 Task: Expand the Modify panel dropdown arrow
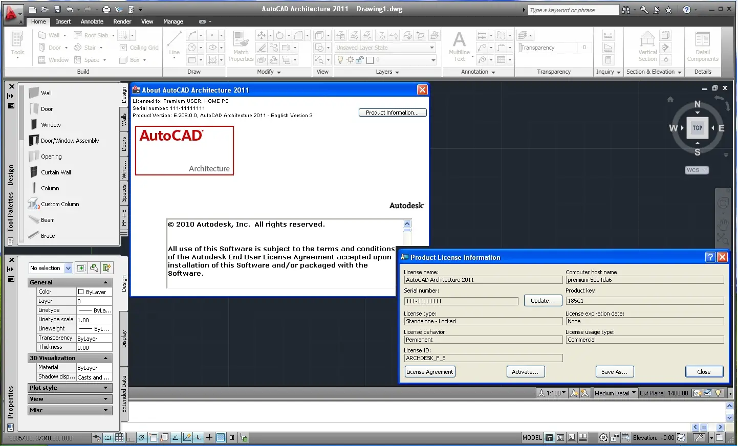[x=279, y=73]
